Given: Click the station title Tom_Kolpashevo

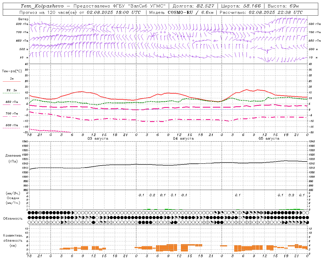Looking at the screenshot, I should click(x=42, y=6).
